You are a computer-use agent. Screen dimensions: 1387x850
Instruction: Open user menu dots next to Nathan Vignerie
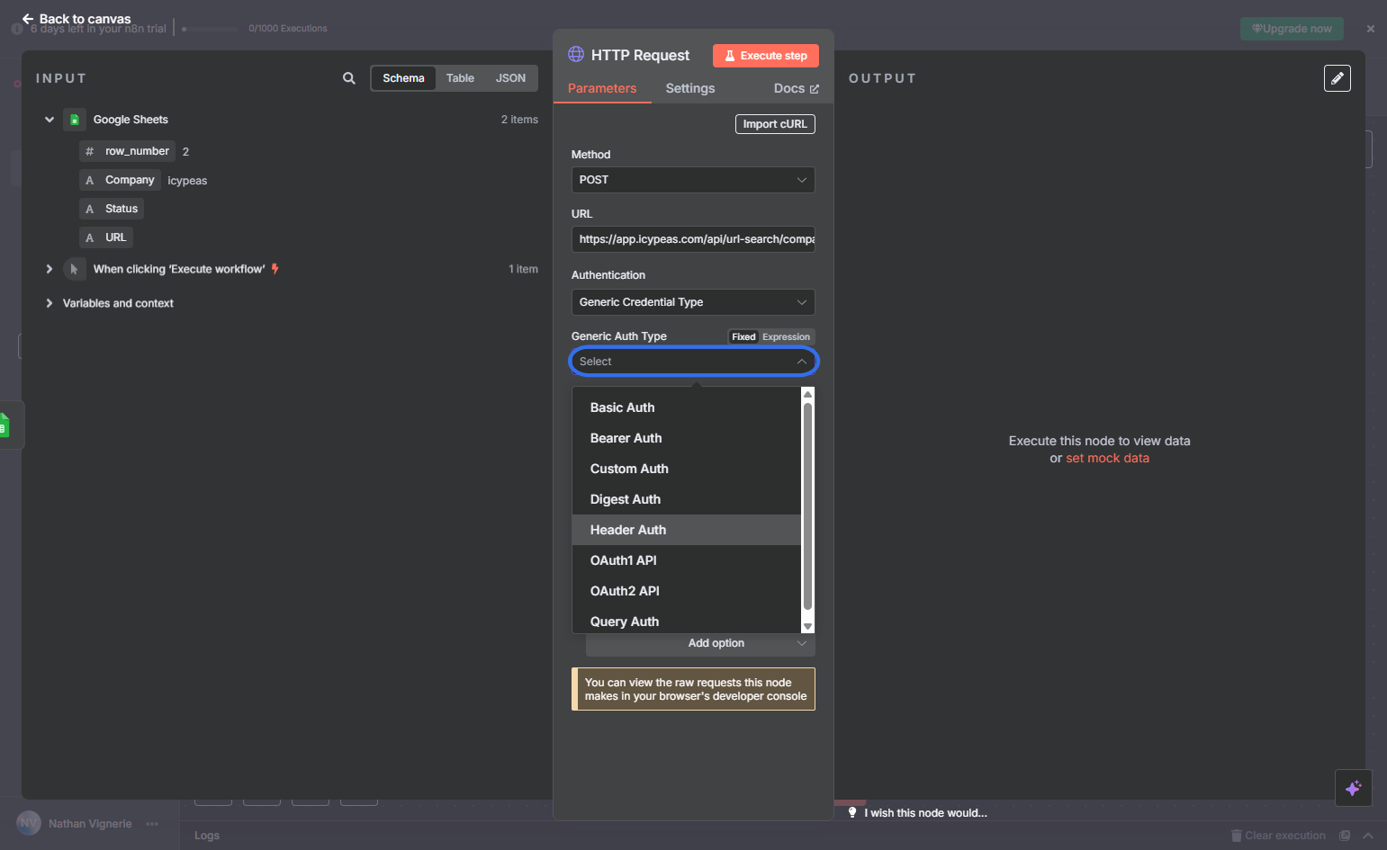(x=152, y=824)
